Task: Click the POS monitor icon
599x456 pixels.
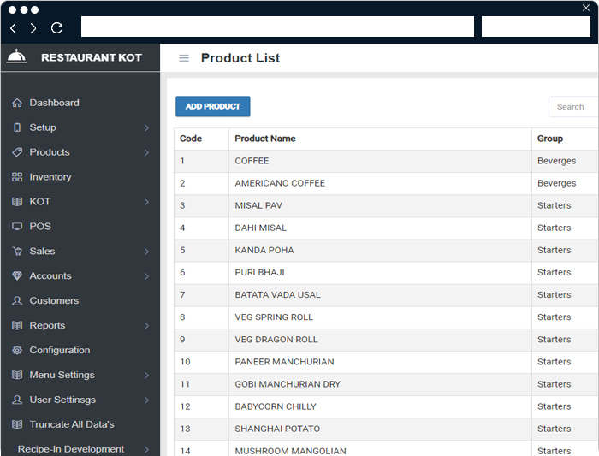Action: click(x=17, y=227)
